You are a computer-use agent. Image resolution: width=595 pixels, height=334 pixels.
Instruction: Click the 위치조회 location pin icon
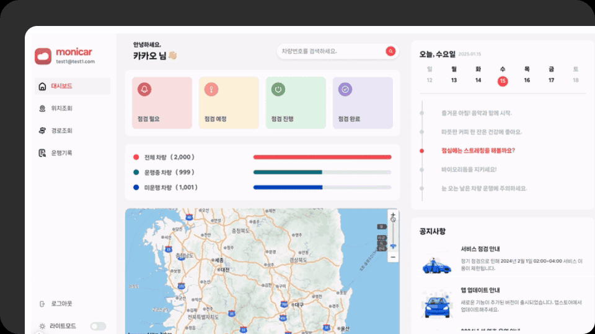pos(42,108)
